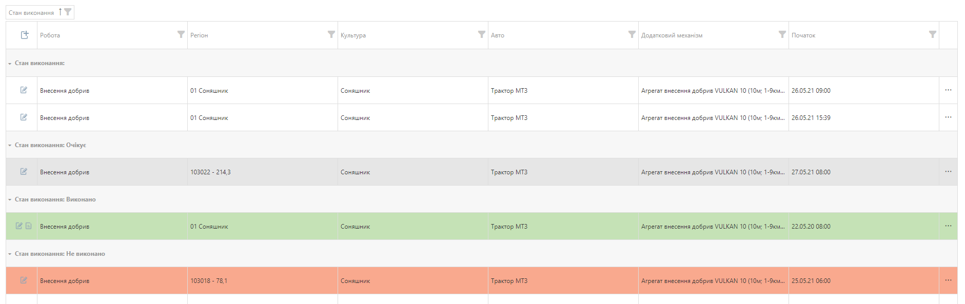Collapse the Стан виконання: Не виконано group
Viewport: 965px width, 304px height.
(x=10, y=254)
